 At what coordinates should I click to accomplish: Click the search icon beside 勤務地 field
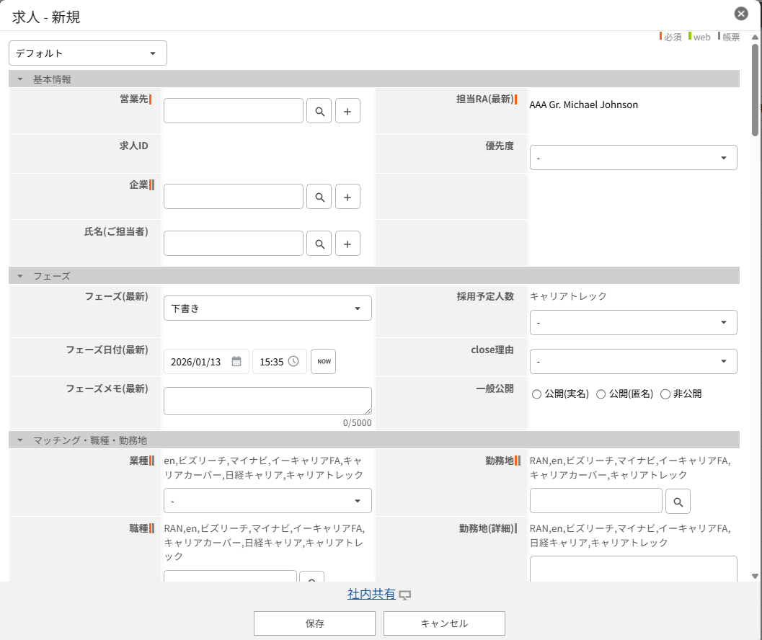point(678,501)
